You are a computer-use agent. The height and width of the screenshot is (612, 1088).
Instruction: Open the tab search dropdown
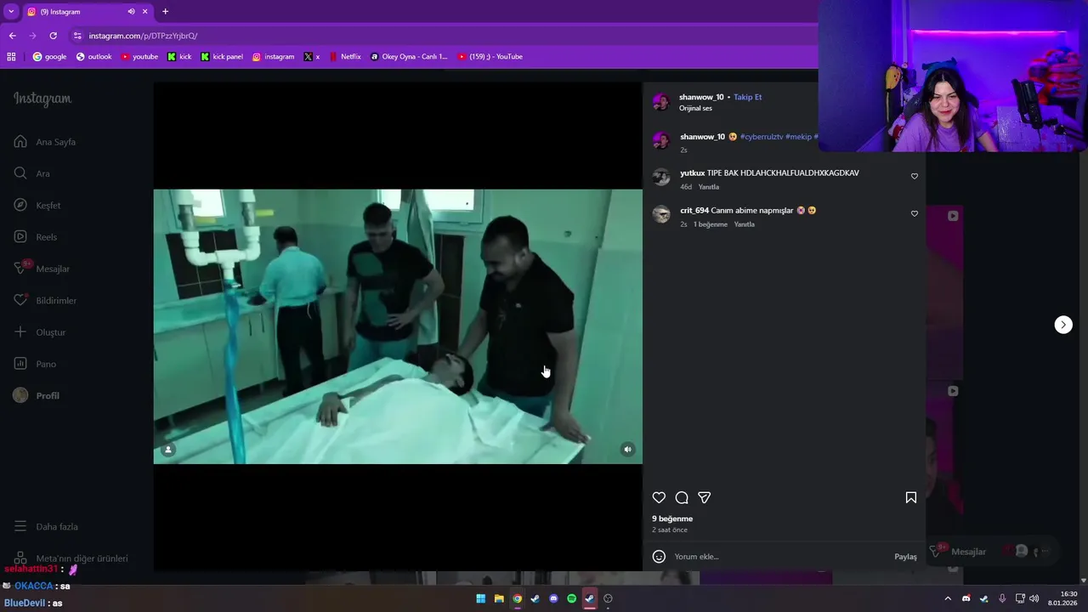(x=11, y=12)
